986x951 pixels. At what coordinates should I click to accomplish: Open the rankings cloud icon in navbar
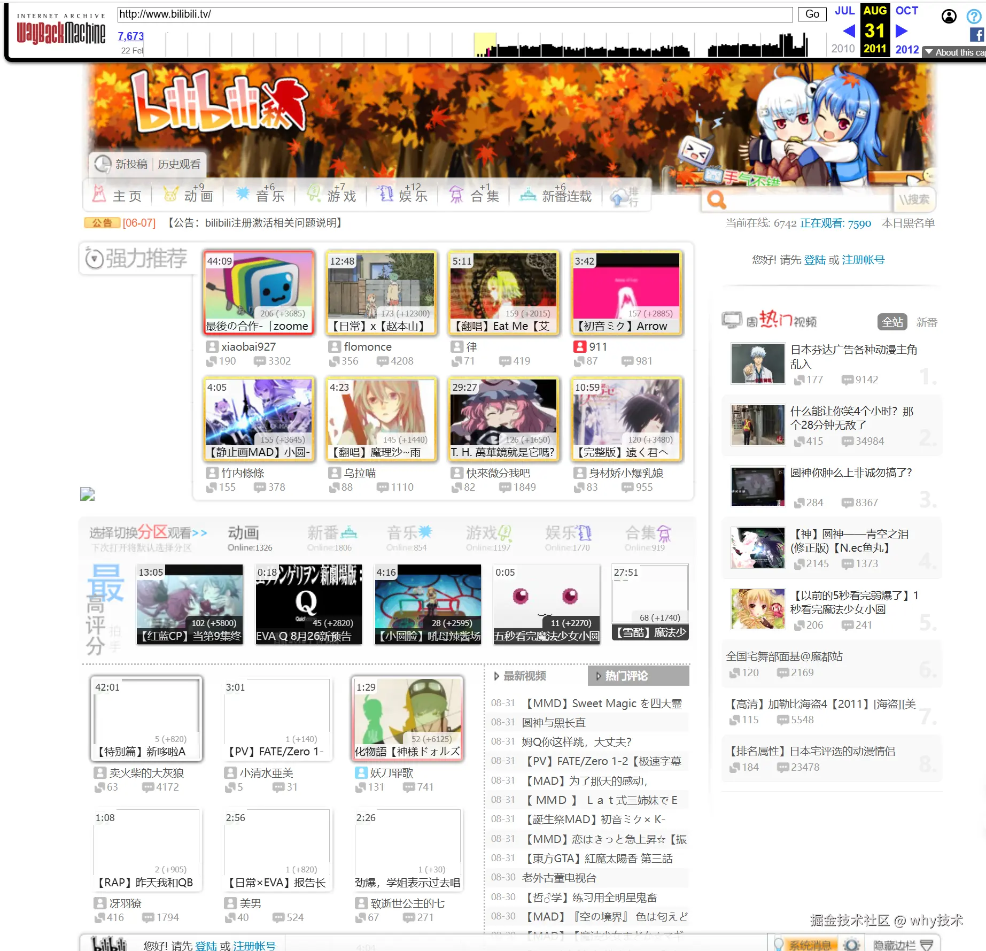(x=624, y=197)
